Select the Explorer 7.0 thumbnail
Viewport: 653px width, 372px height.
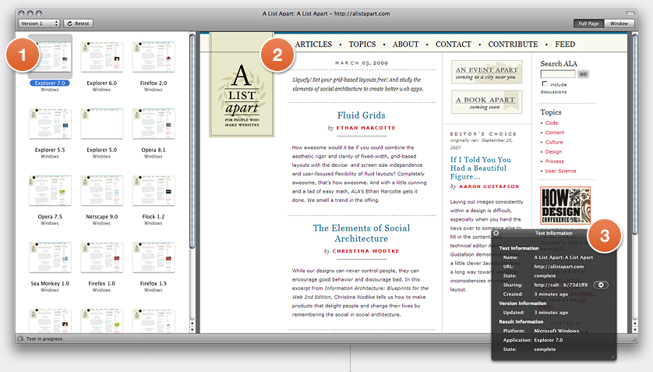coord(50,57)
